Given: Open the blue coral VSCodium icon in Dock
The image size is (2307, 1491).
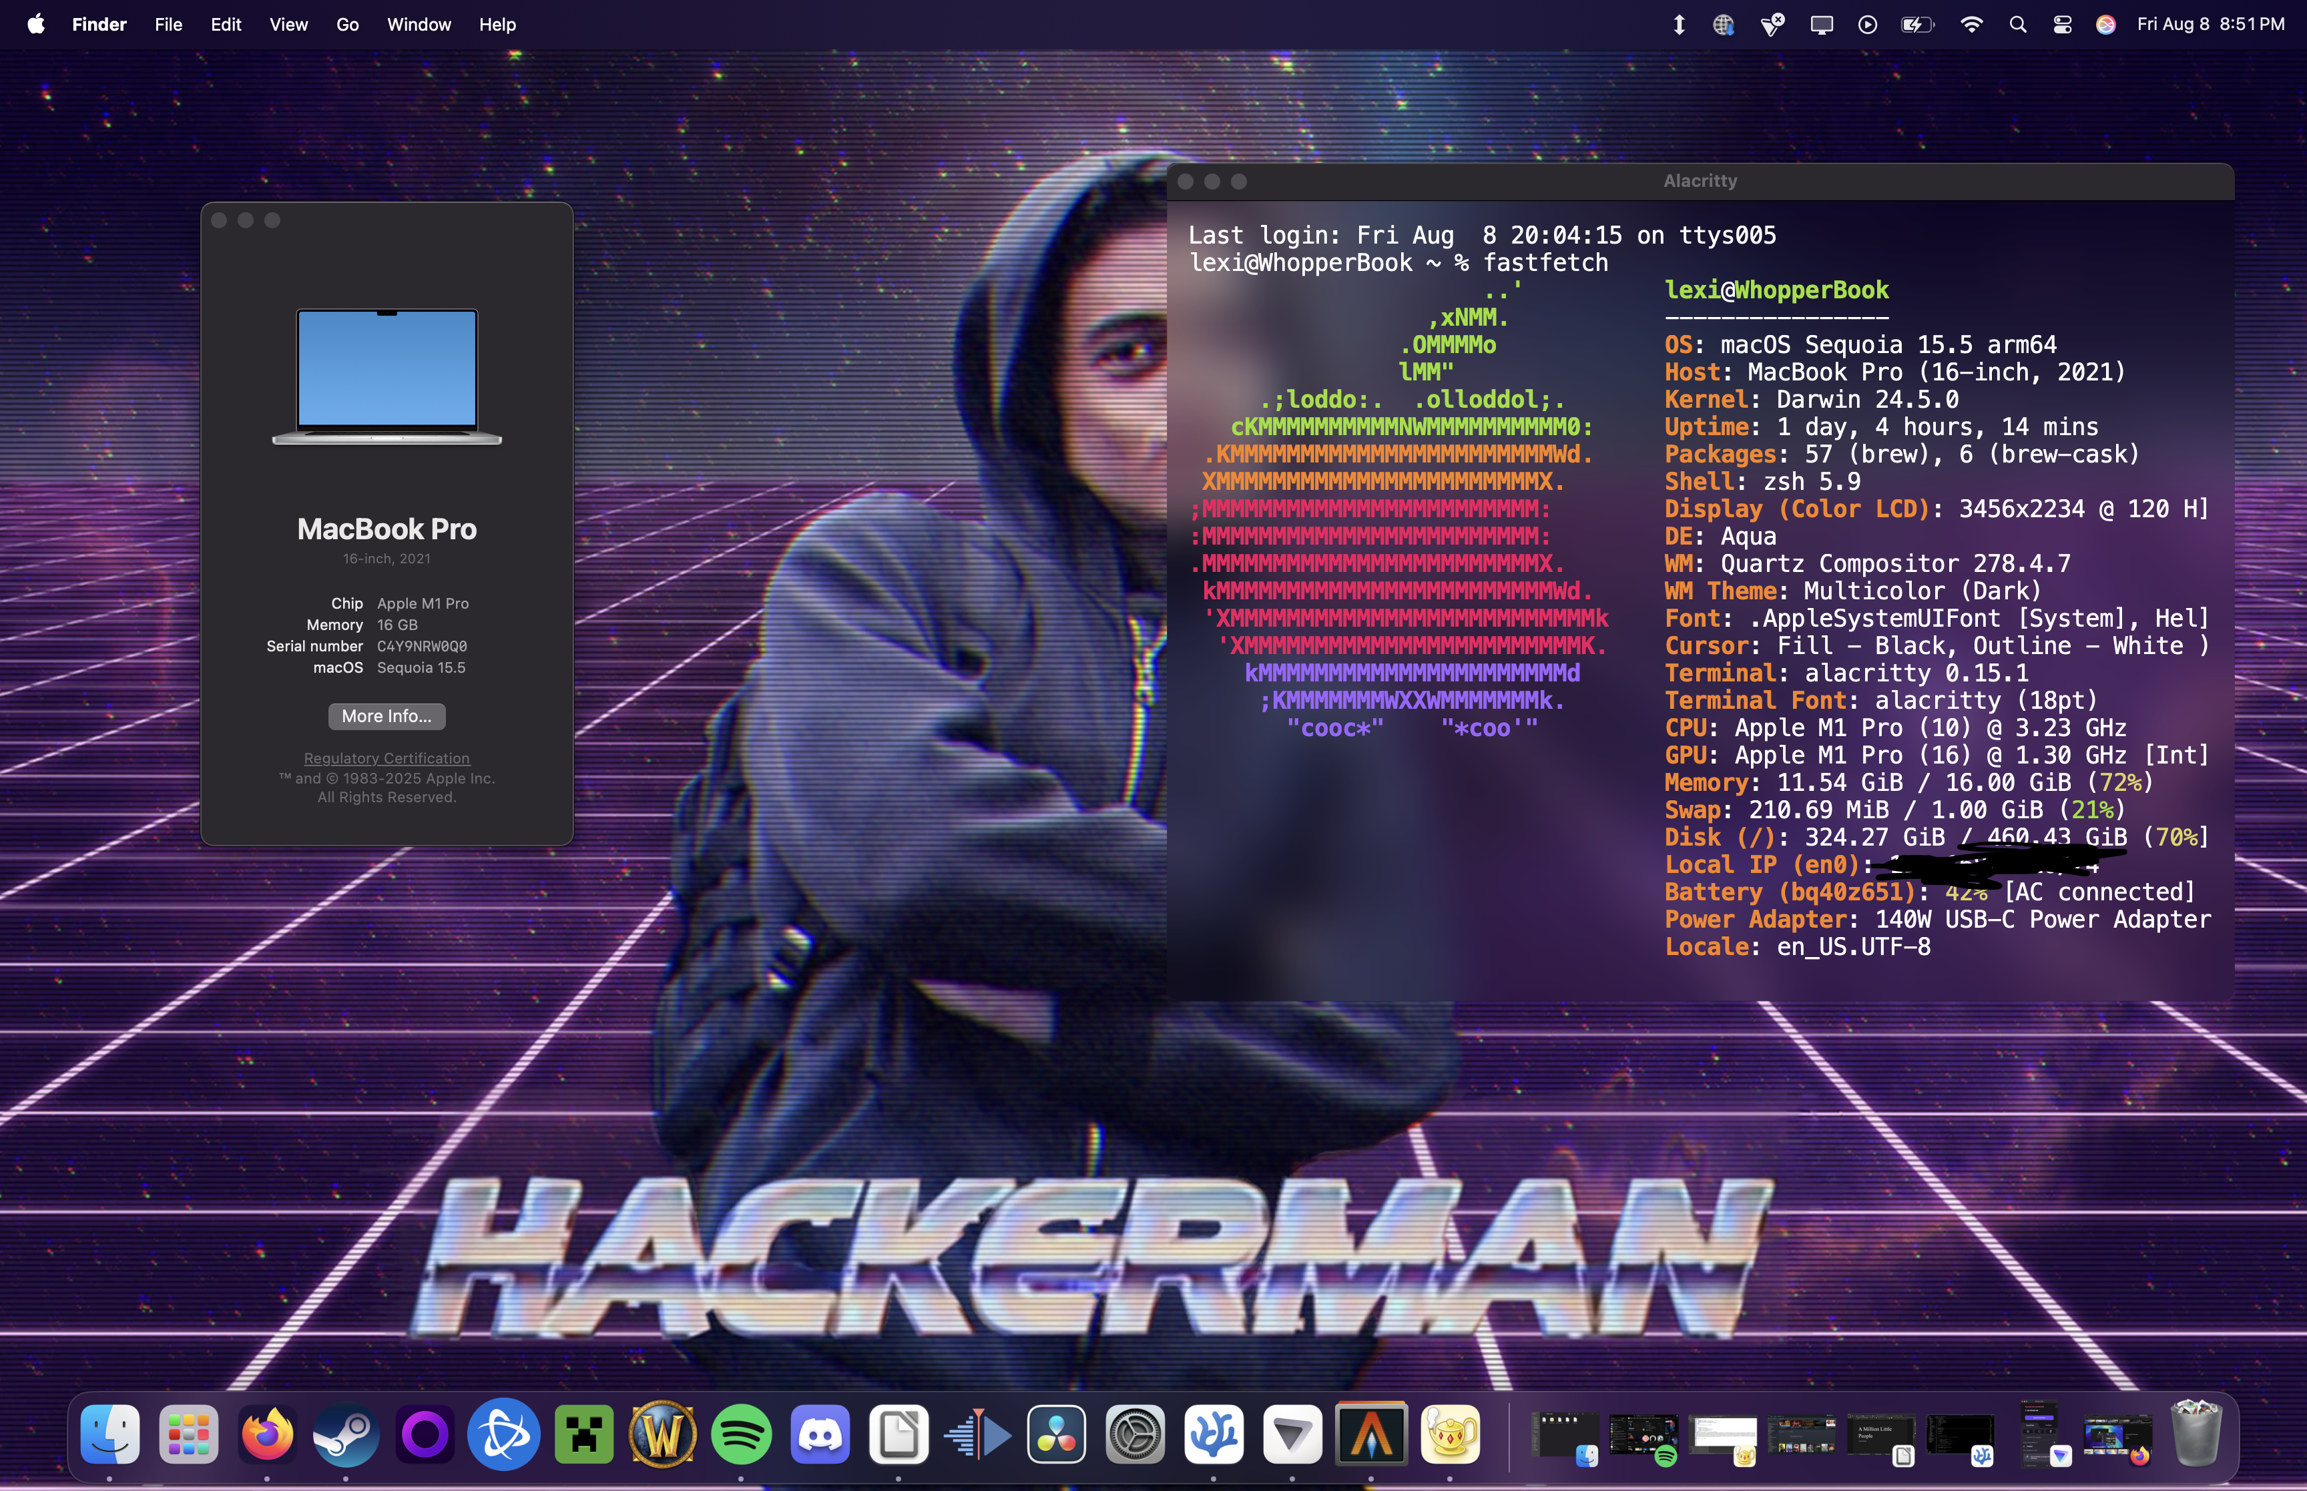Looking at the screenshot, I should (x=1214, y=1434).
